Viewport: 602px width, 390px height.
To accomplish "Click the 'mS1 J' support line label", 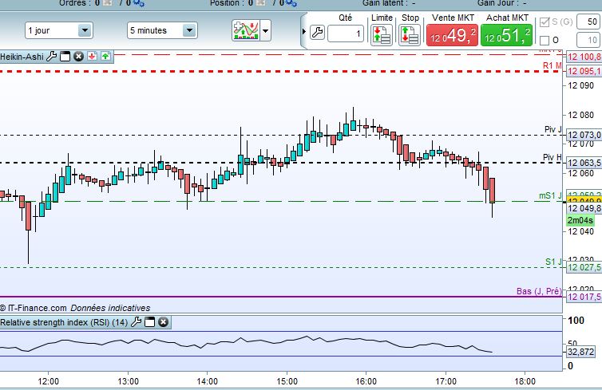I will point(550,195).
